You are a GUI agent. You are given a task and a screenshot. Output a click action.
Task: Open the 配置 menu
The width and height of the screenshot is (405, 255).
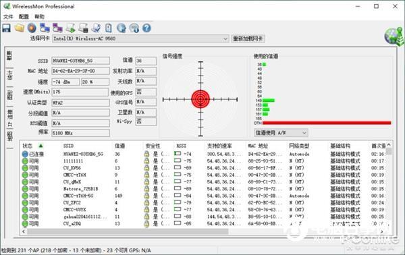tap(24, 16)
